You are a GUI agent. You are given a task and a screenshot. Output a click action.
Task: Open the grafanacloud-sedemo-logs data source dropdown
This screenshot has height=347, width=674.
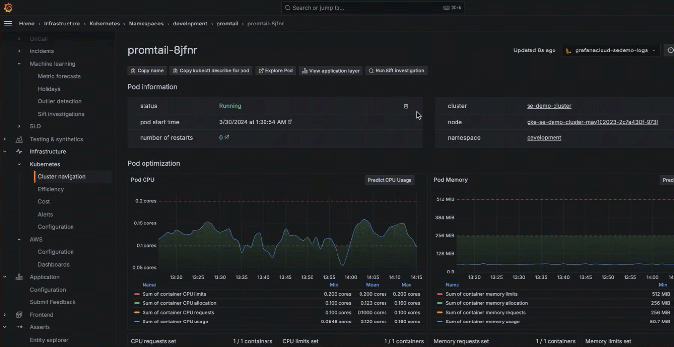(611, 50)
